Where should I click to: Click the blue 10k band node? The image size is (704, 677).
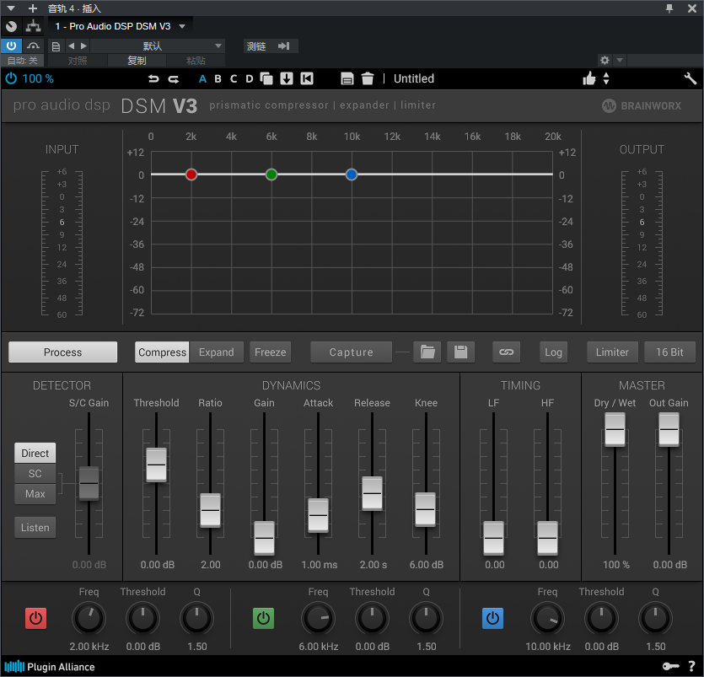(x=352, y=175)
